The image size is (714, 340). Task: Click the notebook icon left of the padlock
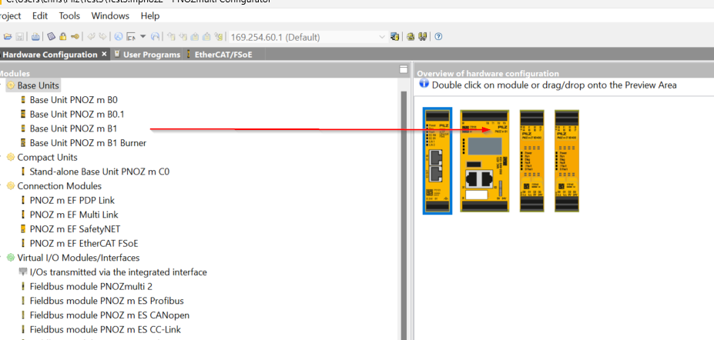pos(52,37)
